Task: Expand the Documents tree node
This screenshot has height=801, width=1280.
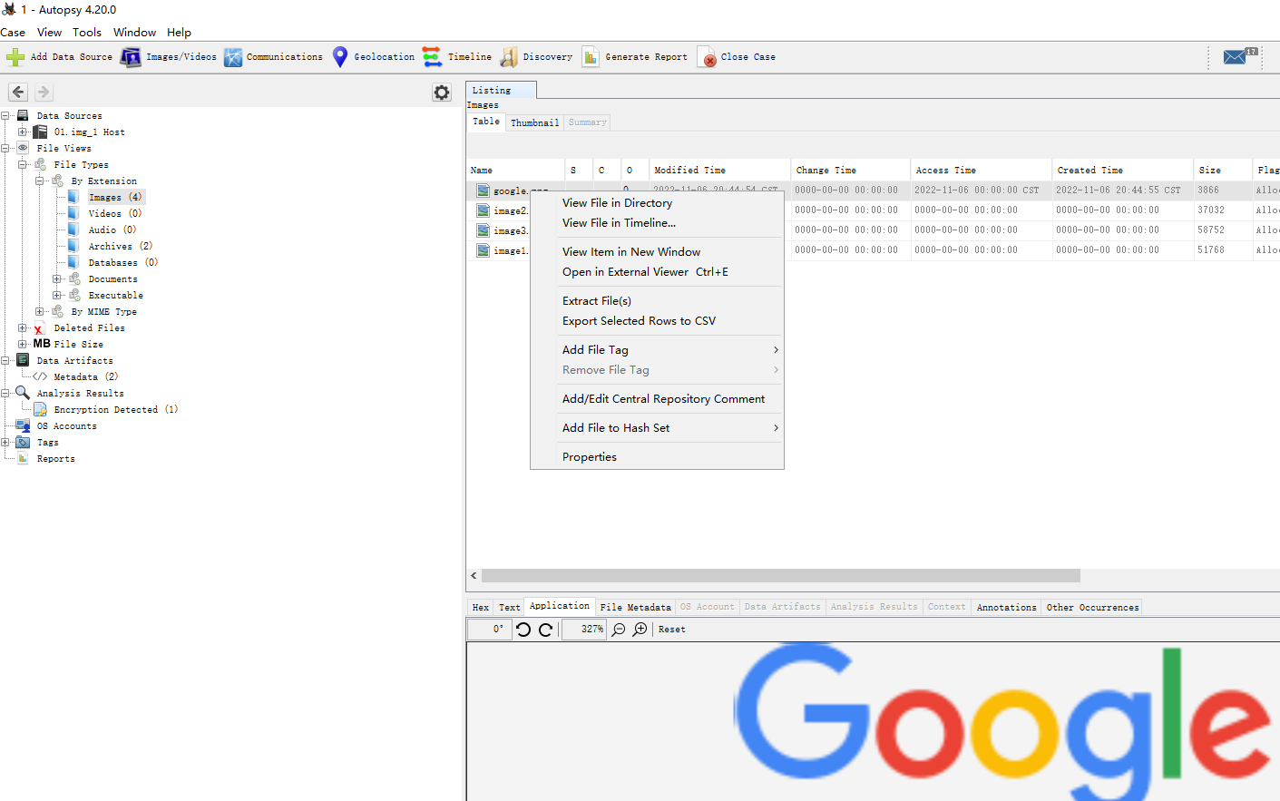Action: pyautogui.click(x=57, y=279)
